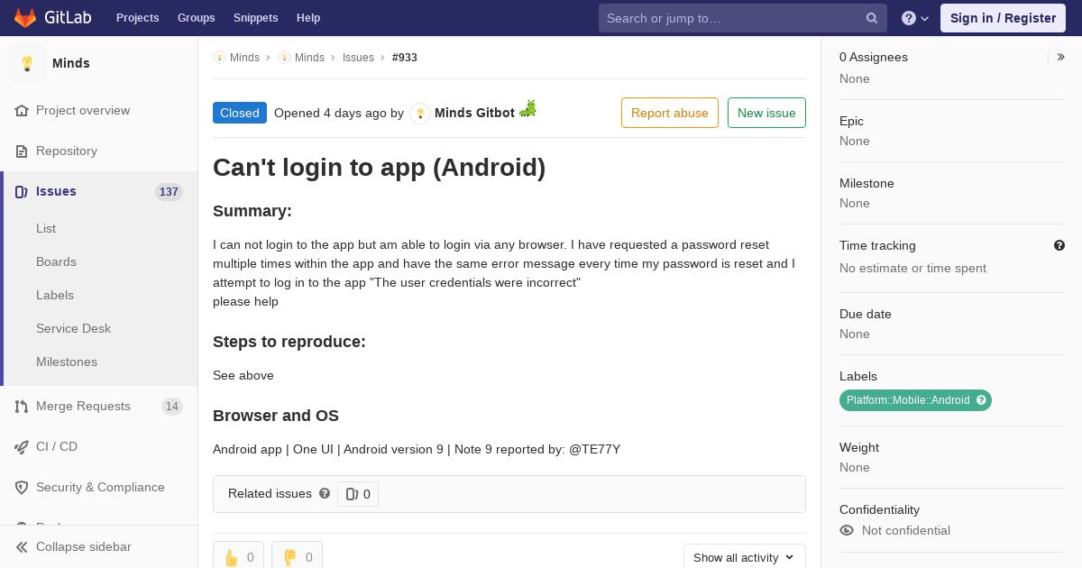Click the Report abuse button
Screen dimensions: 1082x568
click(x=670, y=113)
